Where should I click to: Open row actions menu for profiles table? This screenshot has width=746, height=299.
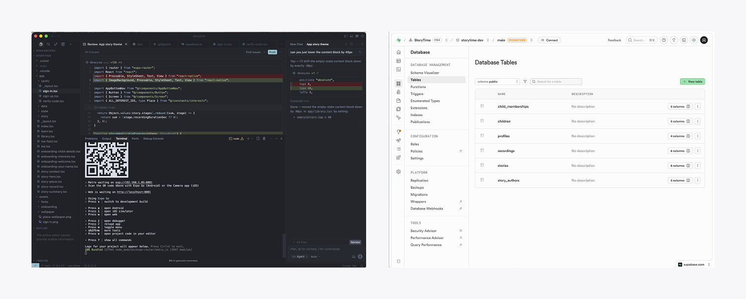click(698, 136)
